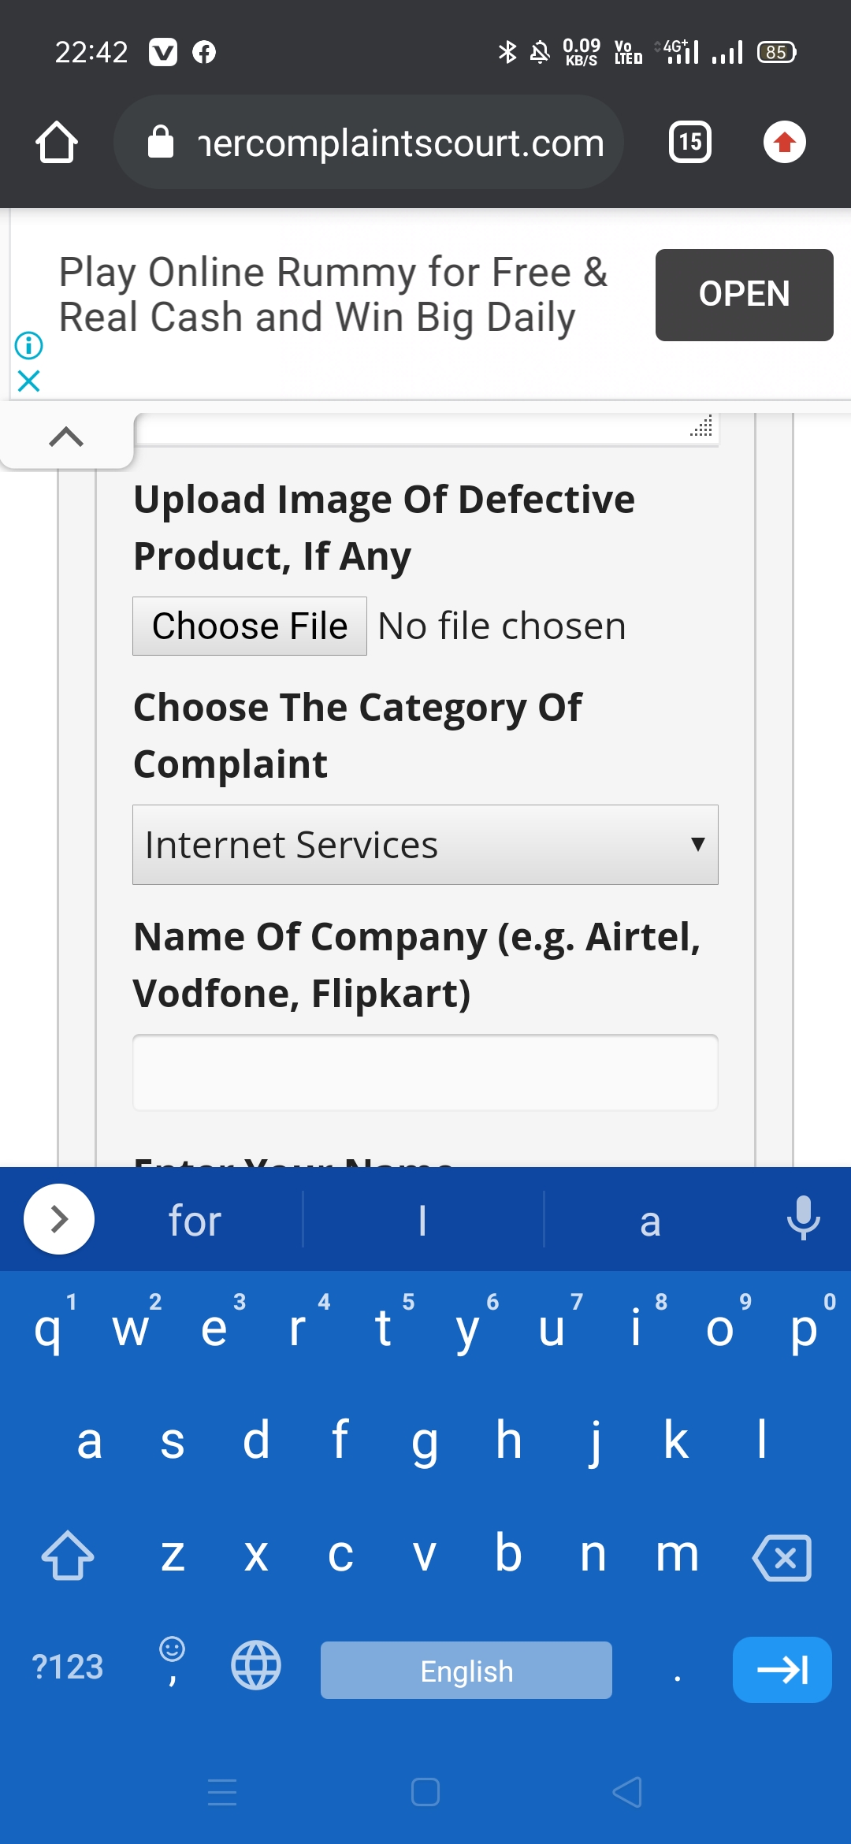Click the Choose File button
This screenshot has width=851, height=1844.
tap(250, 626)
